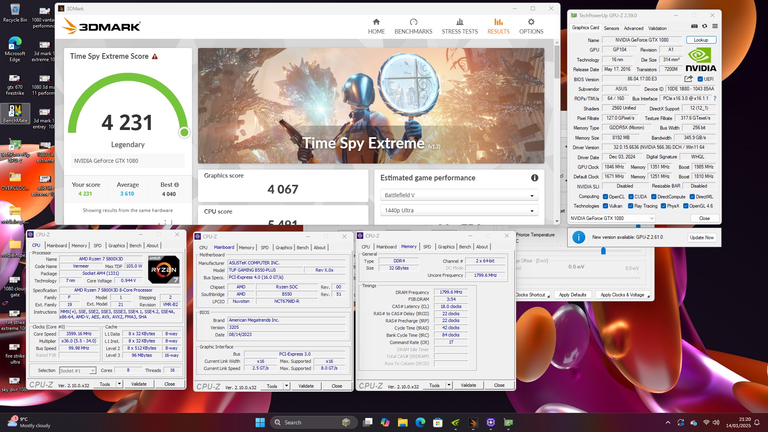Open Windows Start menu

[x=260, y=422]
